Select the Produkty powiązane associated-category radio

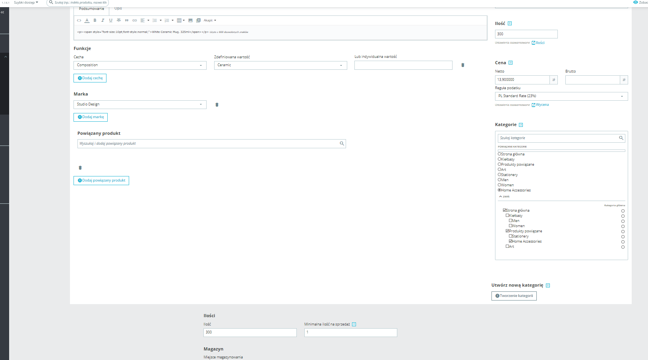point(499,164)
